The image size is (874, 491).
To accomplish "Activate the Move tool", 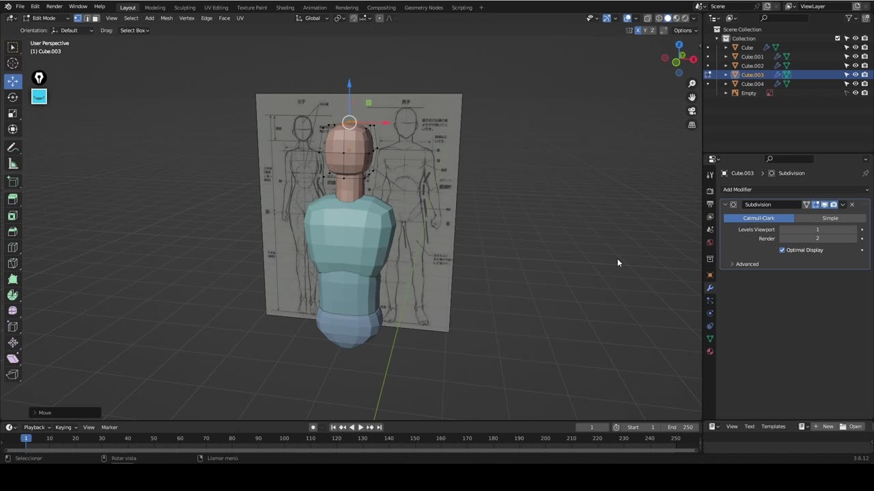I will [12, 81].
